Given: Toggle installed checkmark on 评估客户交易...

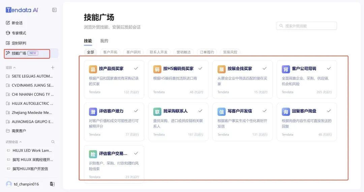Looking at the screenshot, I should point(136,153).
